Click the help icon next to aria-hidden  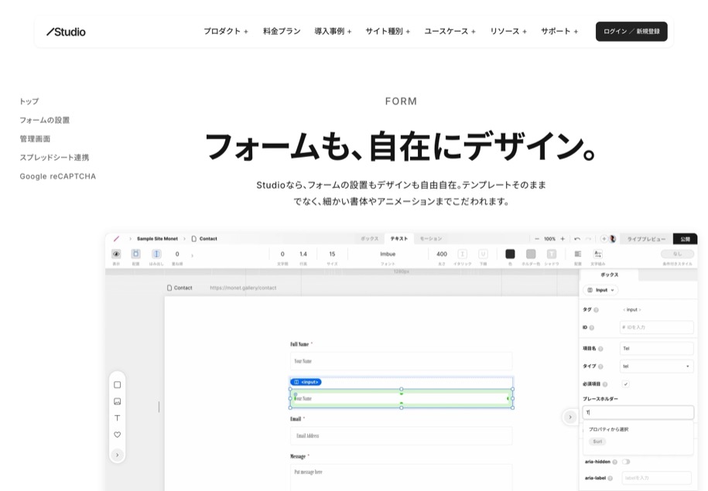point(615,462)
